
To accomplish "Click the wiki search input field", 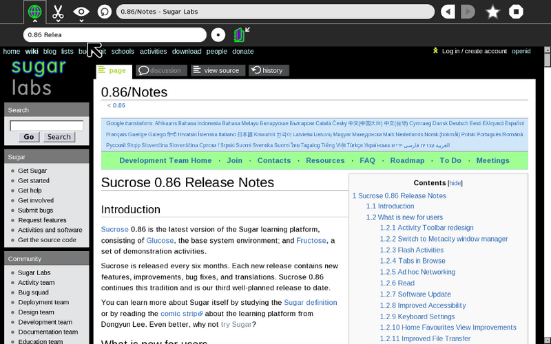I will (46, 125).
